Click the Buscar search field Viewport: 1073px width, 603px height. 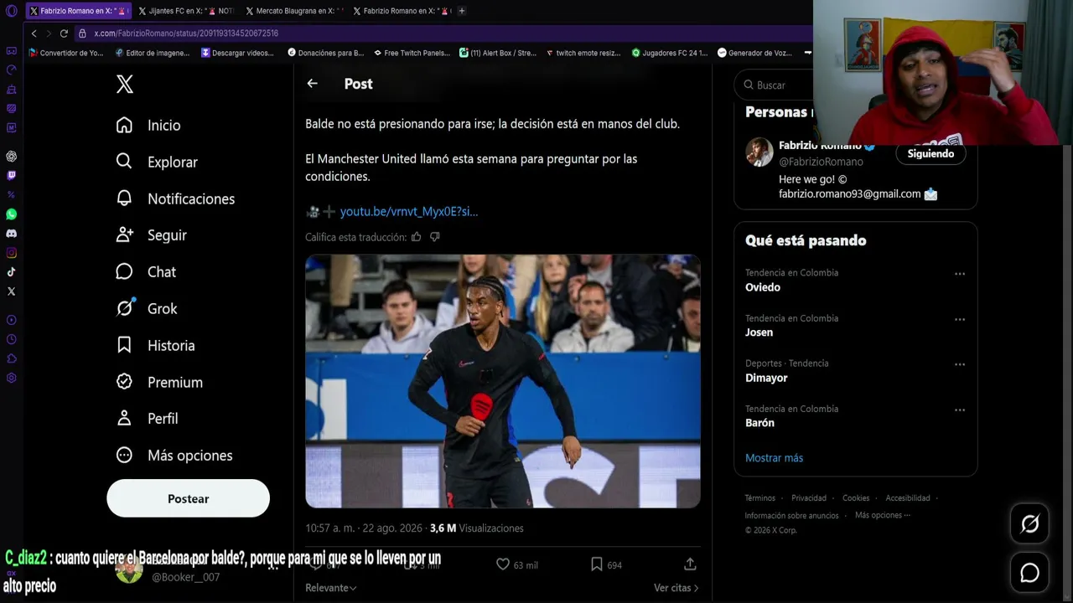coord(775,85)
